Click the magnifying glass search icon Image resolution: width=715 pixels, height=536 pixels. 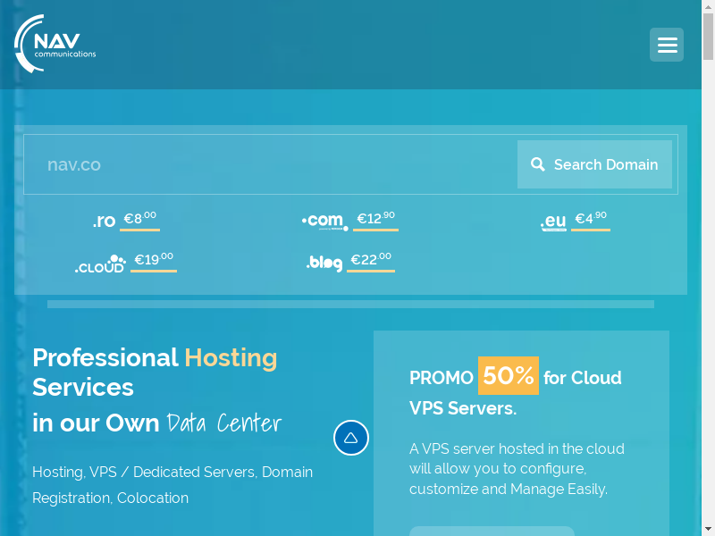pyautogui.click(x=538, y=164)
